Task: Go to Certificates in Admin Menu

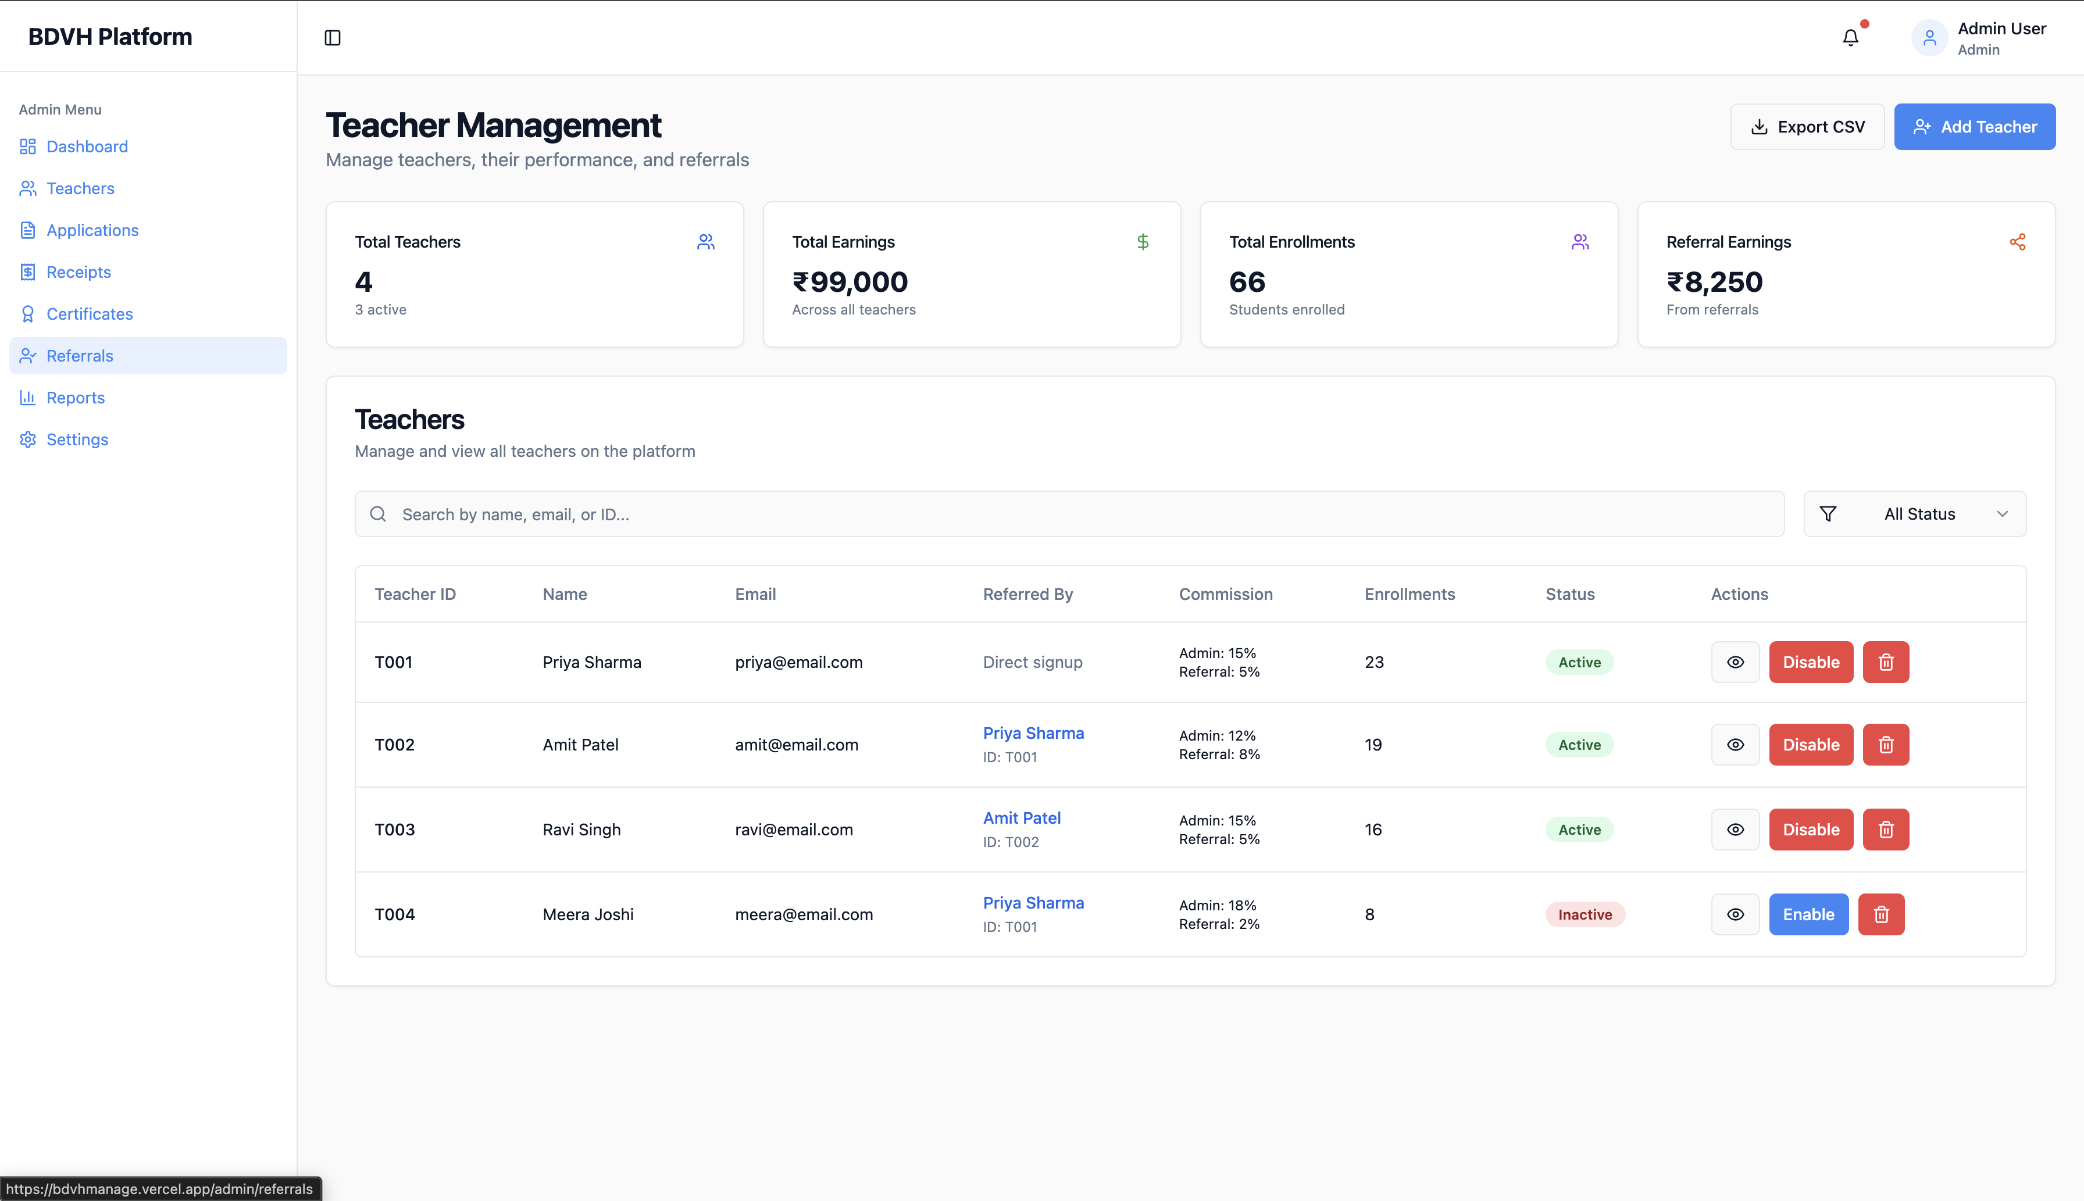Action: pos(89,314)
